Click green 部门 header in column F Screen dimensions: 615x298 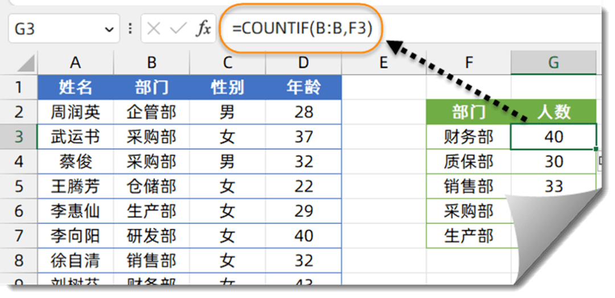(469, 112)
